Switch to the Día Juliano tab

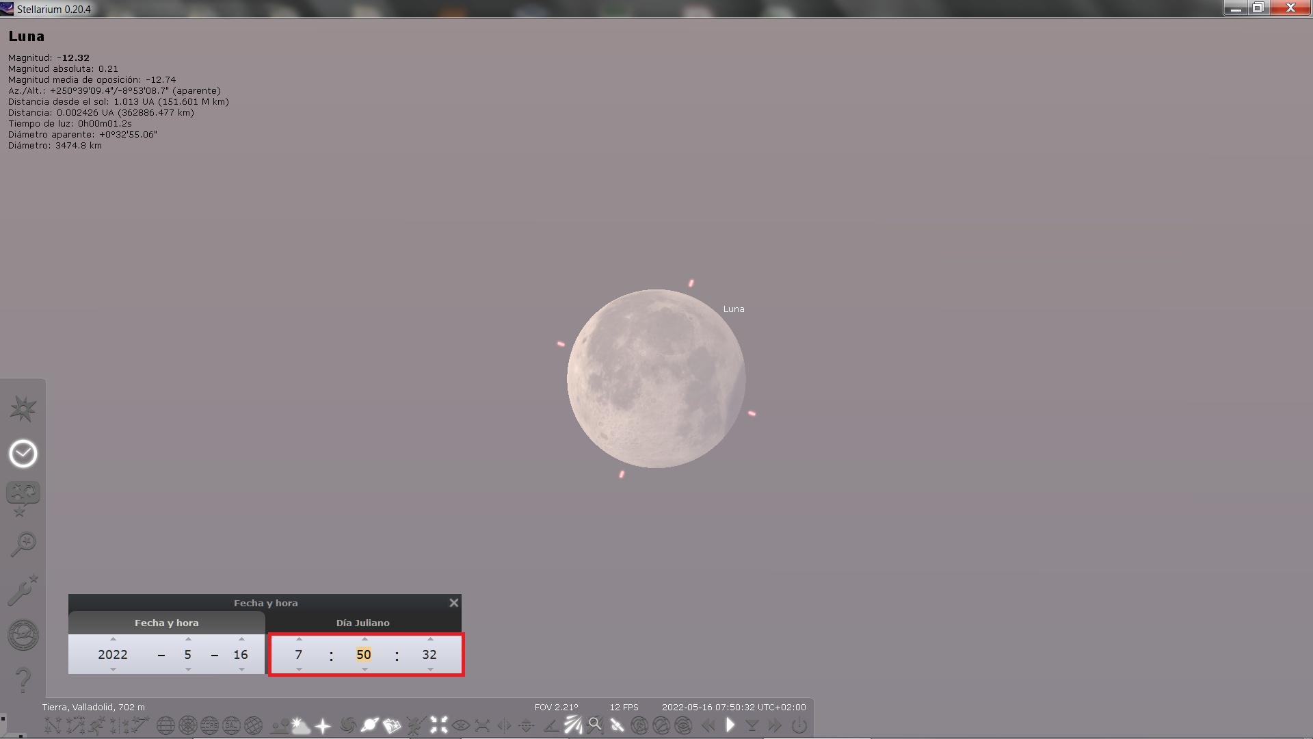click(x=362, y=623)
